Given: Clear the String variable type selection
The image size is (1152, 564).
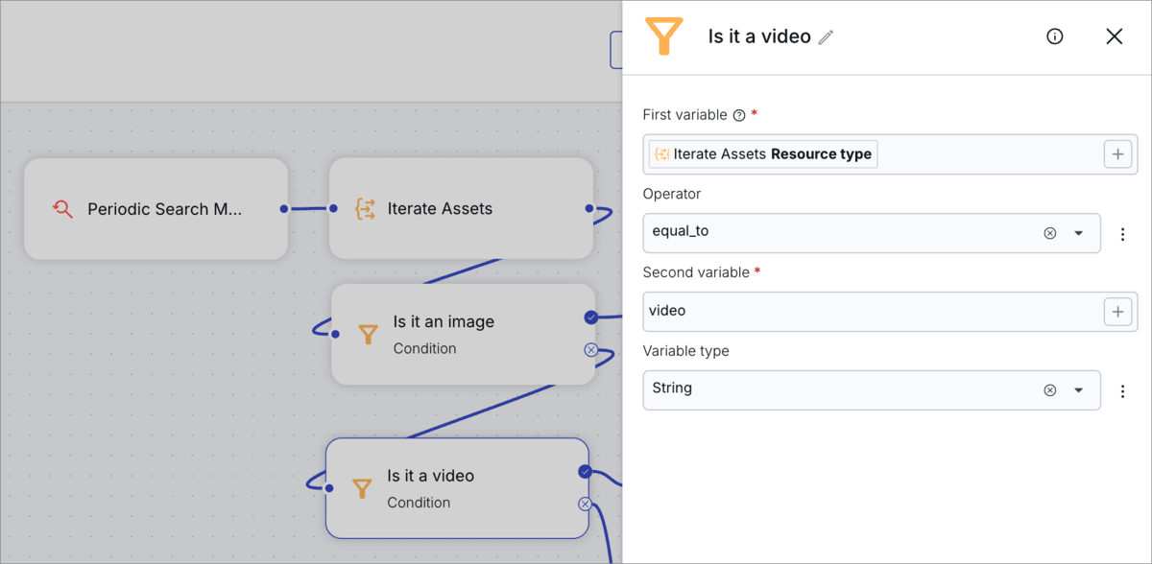Looking at the screenshot, I should click(1049, 390).
